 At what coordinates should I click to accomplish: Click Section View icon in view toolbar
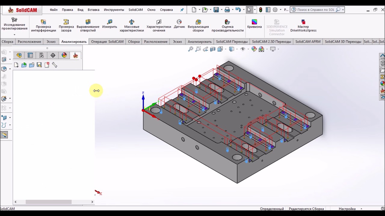pos(213,49)
